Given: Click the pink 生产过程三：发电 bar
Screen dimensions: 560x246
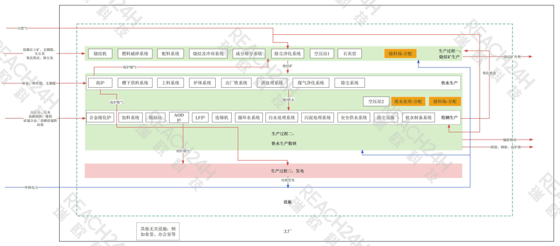Looking at the screenshot, I should pos(273,171).
